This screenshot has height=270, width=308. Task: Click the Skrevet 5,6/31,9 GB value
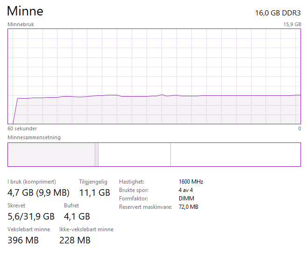31,216
